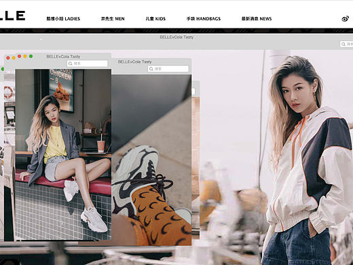Click red dot on rear window
Viewport: 353px width, 265px height.
coord(8,58)
